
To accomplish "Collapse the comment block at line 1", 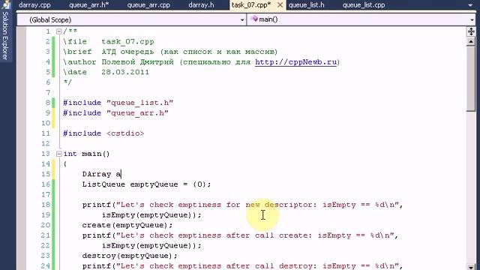I will click(x=58, y=31).
